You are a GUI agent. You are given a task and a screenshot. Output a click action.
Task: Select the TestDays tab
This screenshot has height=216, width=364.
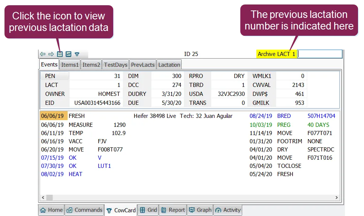click(x=115, y=65)
